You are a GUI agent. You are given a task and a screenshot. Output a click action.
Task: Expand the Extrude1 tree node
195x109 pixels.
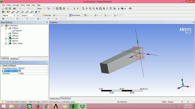pos(6,38)
